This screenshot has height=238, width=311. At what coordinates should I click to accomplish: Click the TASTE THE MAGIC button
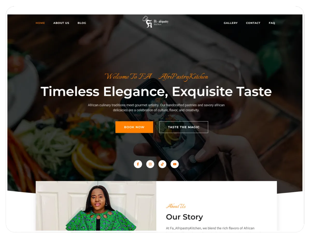[184, 127]
